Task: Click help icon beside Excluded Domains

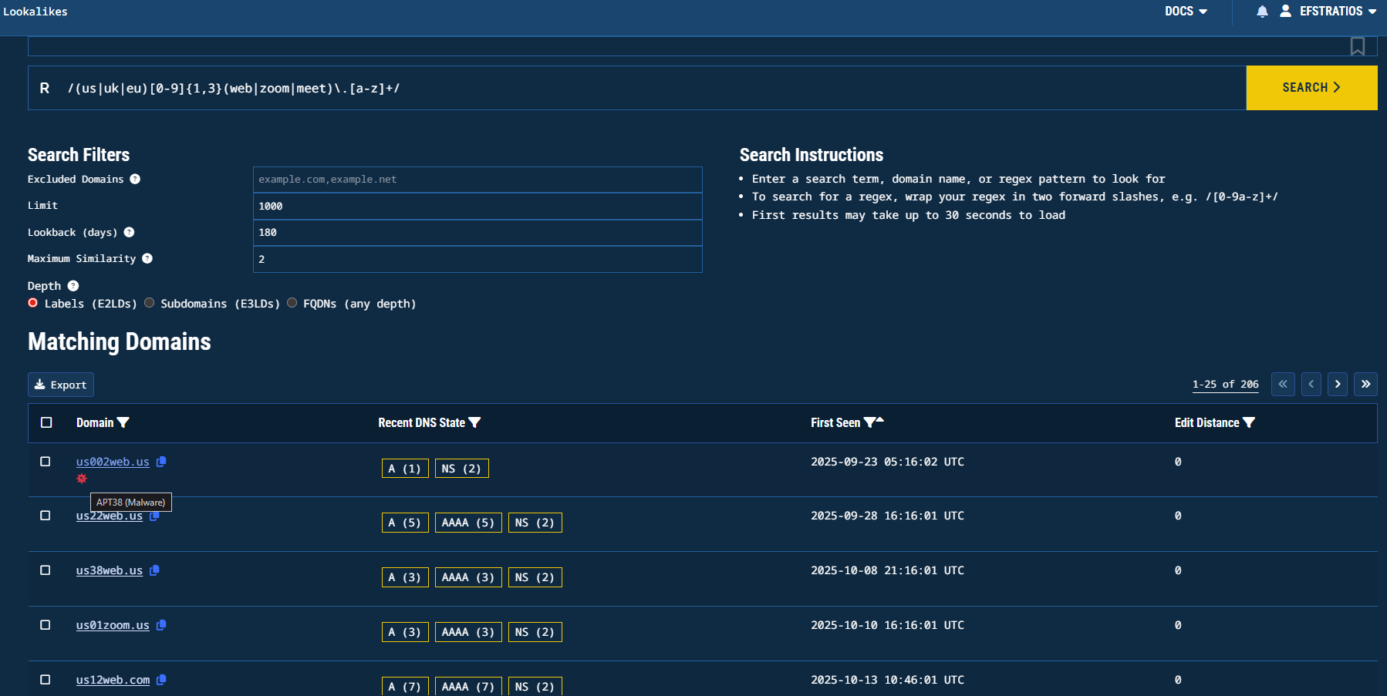Action: 135,179
